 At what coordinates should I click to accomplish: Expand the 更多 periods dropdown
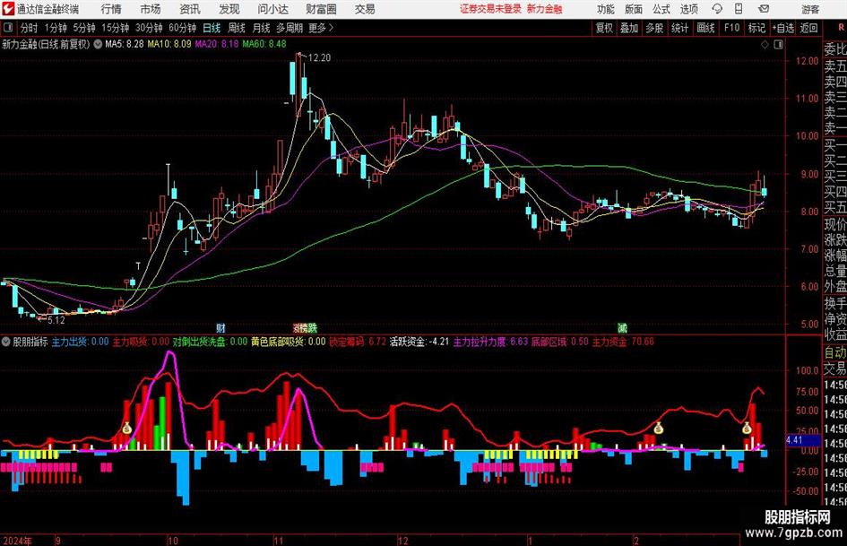pos(321,28)
